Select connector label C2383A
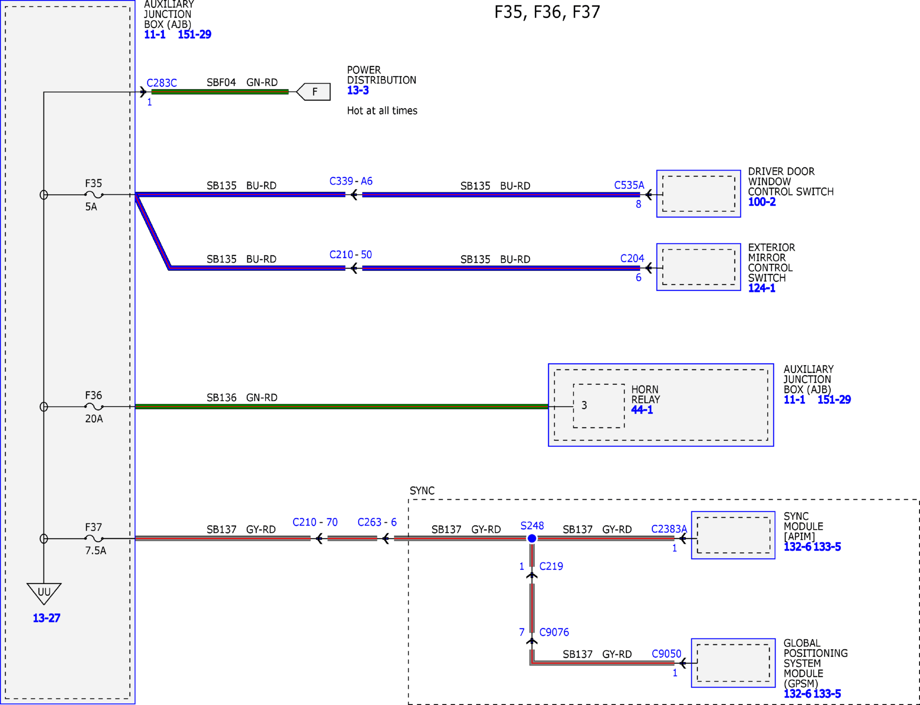The image size is (920, 705). [669, 529]
